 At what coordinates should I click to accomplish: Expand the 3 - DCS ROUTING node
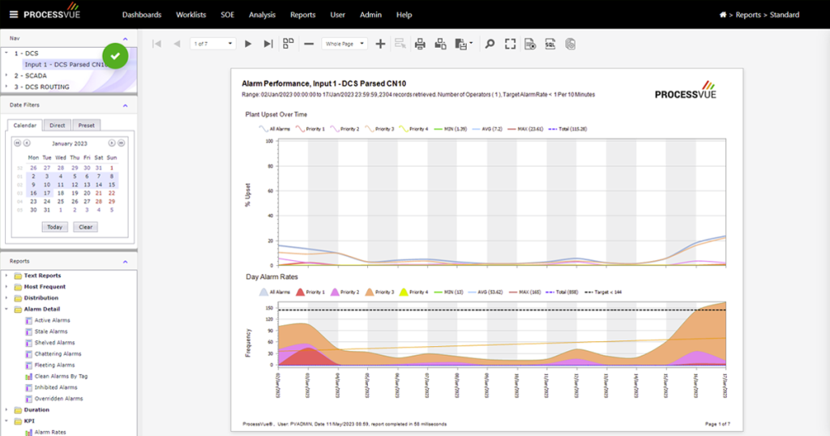click(x=6, y=87)
